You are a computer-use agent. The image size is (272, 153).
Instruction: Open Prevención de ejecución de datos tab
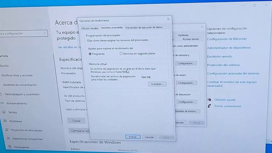tap(144, 27)
